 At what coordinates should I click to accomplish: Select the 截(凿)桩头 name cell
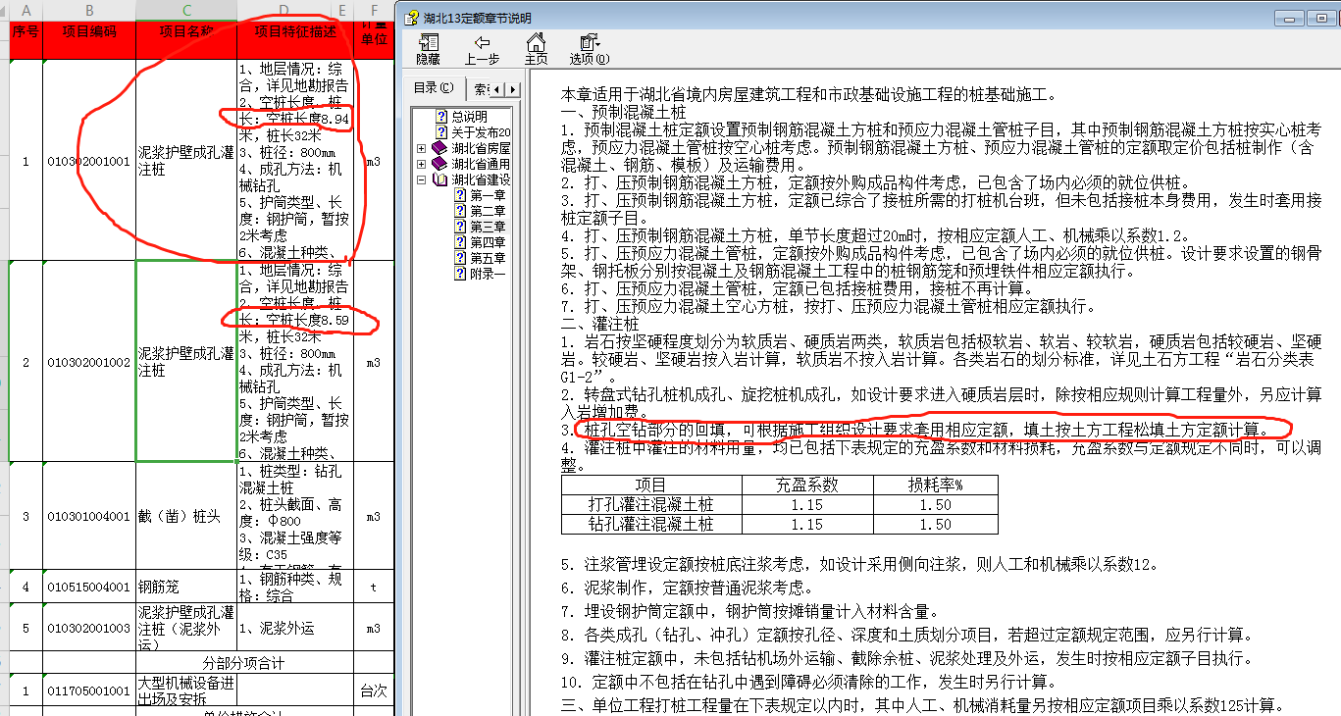pos(186,516)
